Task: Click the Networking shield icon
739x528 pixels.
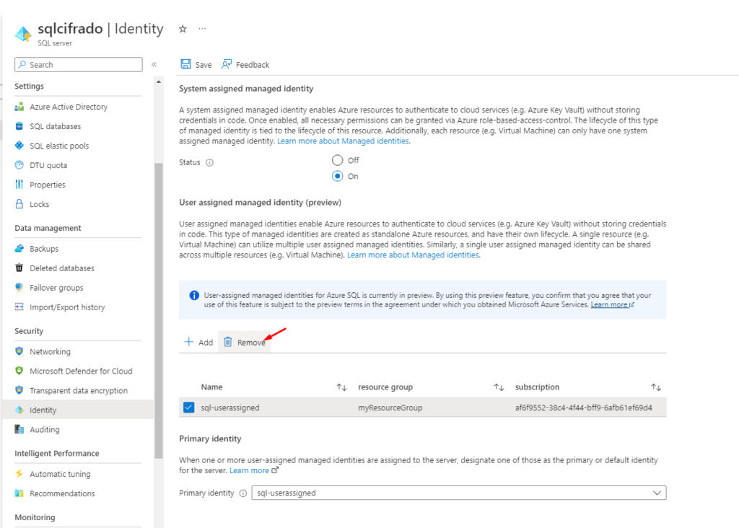Action: pyautogui.click(x=19, y=351)
